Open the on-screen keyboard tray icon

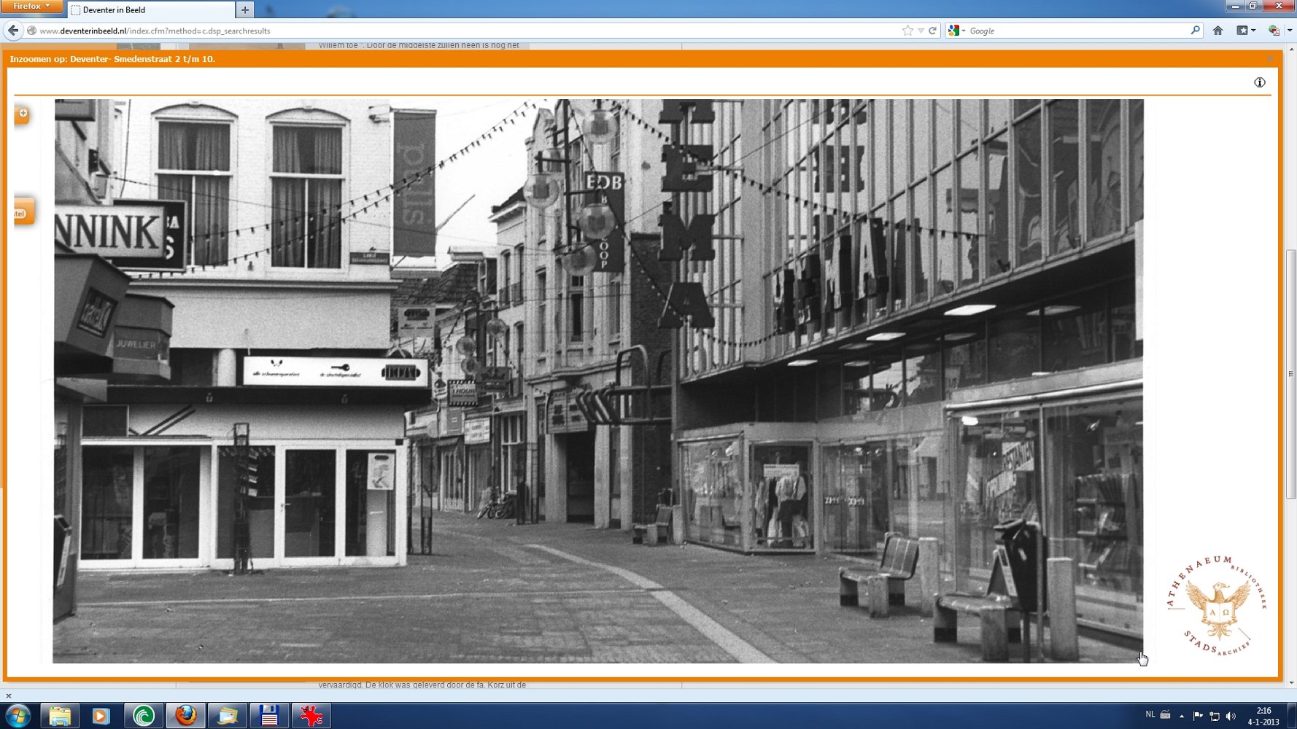click(1165, 715)
